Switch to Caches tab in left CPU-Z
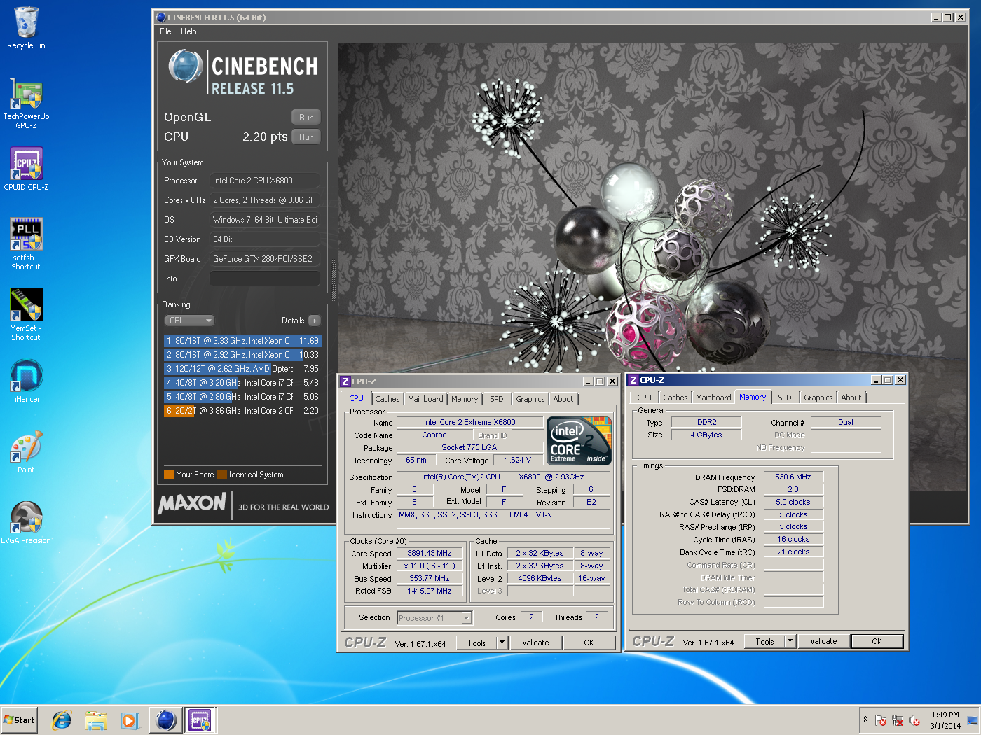Screen dimensions: 981x735 [387, 399]
